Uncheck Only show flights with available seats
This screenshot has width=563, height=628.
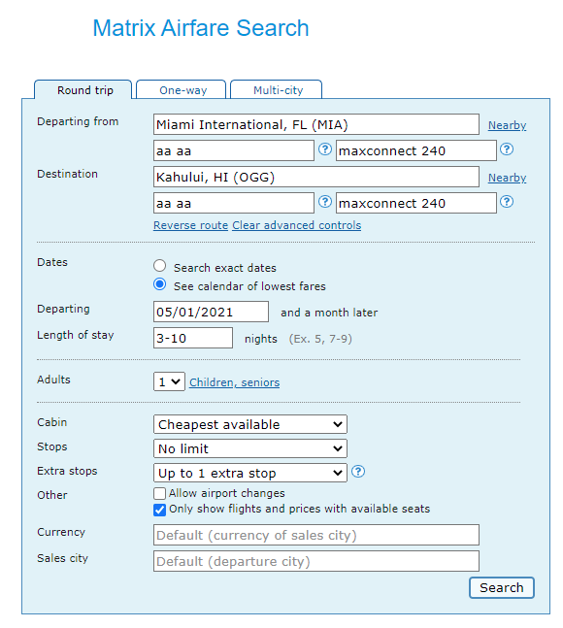pyautogui.click(x=160, y=510)
